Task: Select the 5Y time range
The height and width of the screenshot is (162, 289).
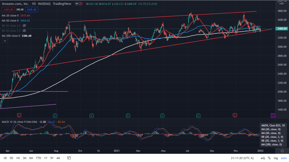Action: pos(52,158)
